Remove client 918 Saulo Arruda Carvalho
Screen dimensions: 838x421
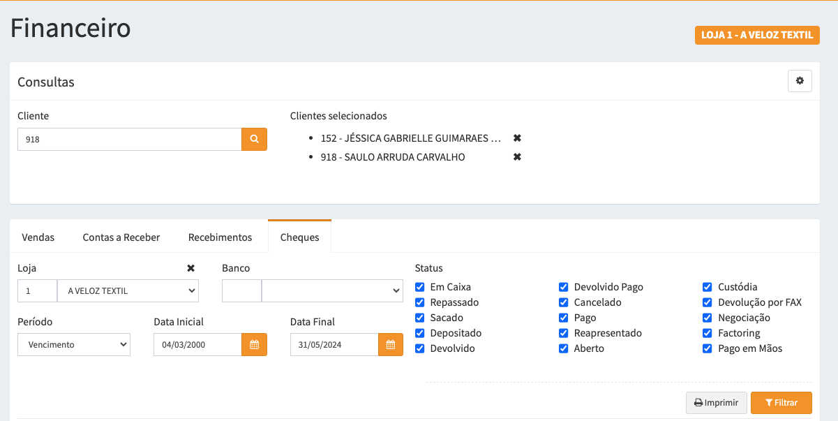click(x=517, y=157)
